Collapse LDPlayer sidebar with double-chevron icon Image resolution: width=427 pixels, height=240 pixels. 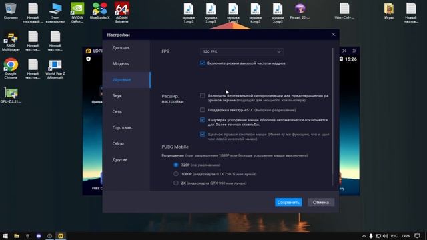(354, 51)
